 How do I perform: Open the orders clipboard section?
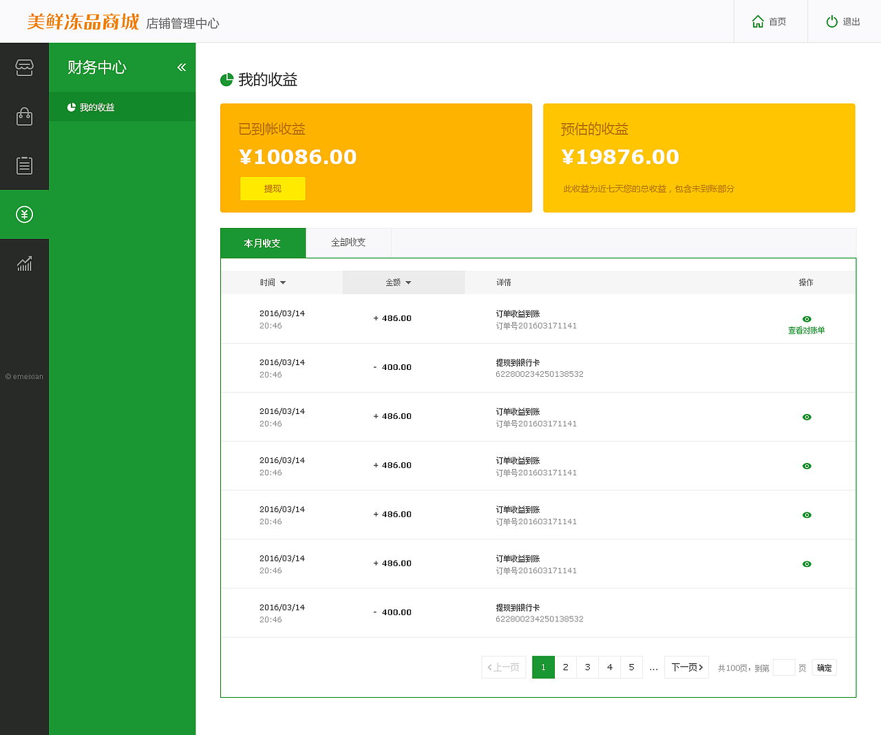pyautogui.click(x=24, y=165)
